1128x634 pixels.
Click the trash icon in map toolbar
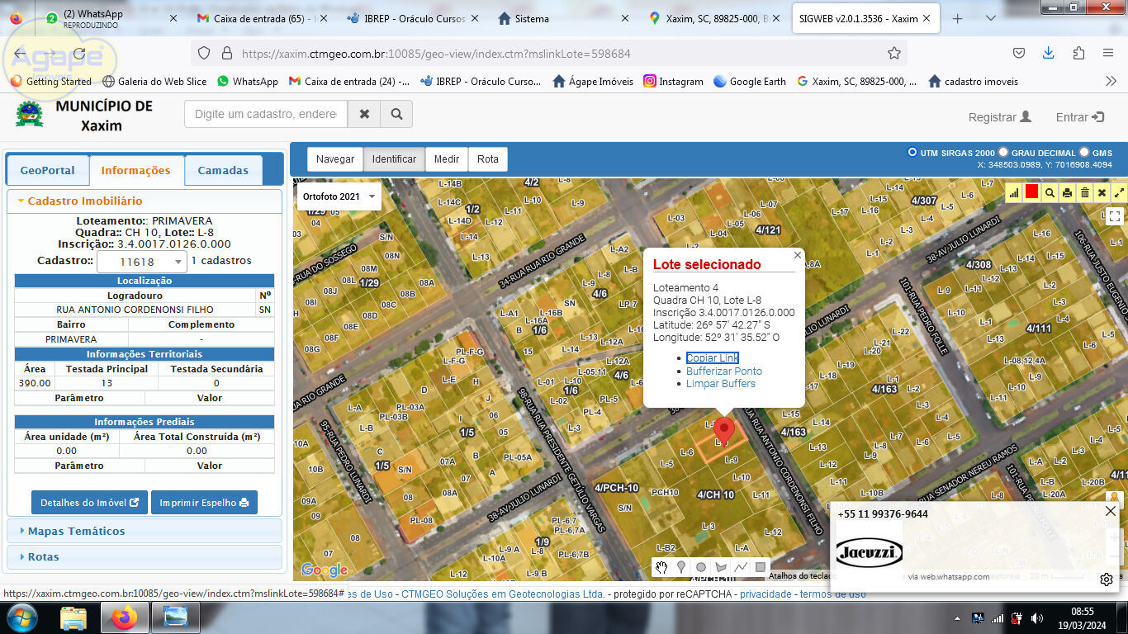coord(1084,192)
